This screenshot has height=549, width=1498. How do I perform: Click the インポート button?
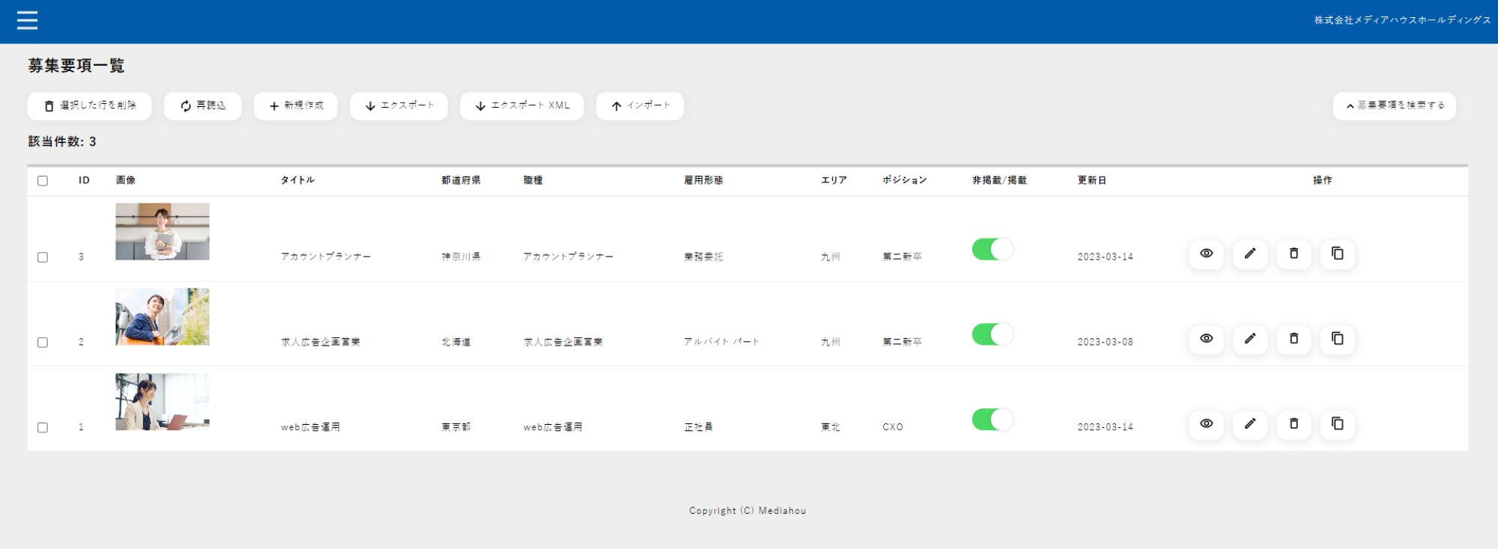(640, 106)
